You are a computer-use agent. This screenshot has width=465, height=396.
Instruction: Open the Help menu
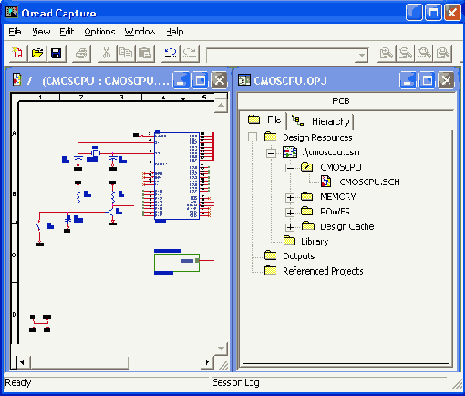(x=175, y=32)
